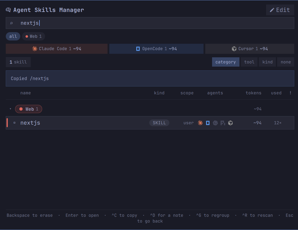
Task: Click the brain logo icon beside Agent Skills Manager
Action: pos(8,10)
